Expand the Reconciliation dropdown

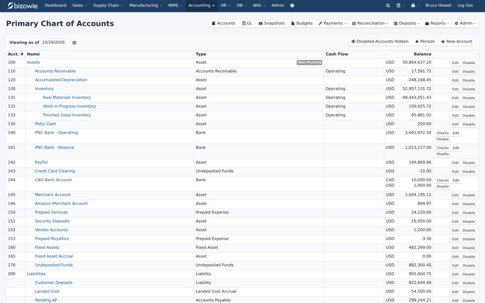[370, 23]
